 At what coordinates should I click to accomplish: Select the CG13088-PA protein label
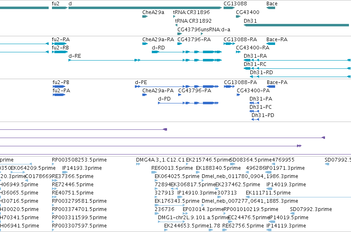click(x=240, y=82)
